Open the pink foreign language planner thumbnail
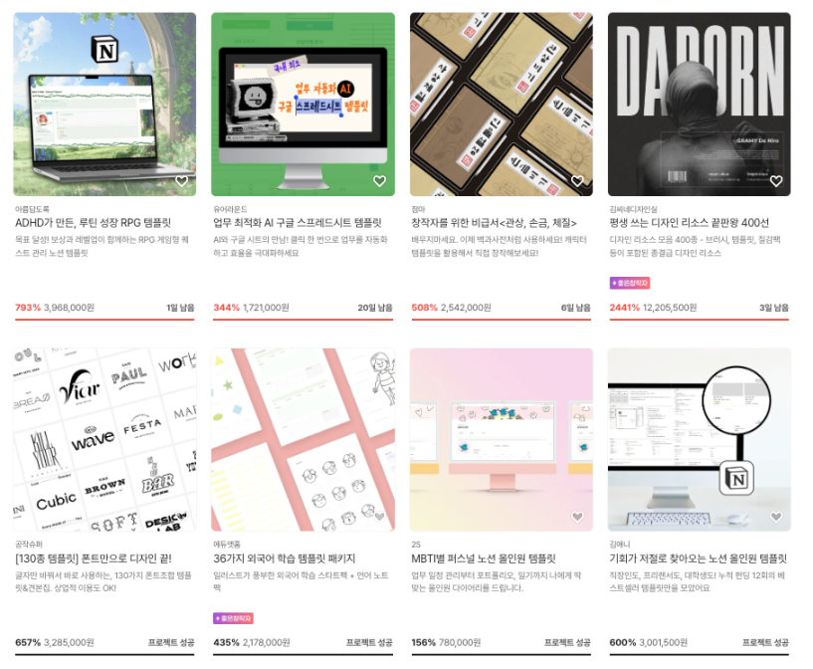 [x=303, y=439]
